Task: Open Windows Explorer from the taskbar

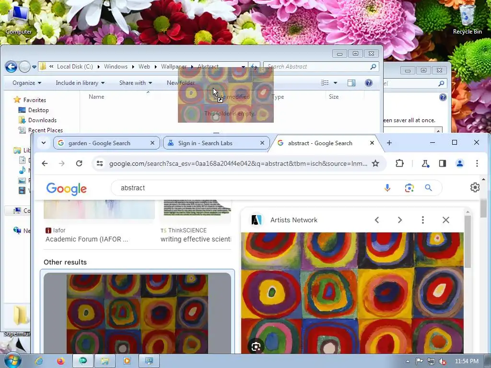Action: point(105,361)
